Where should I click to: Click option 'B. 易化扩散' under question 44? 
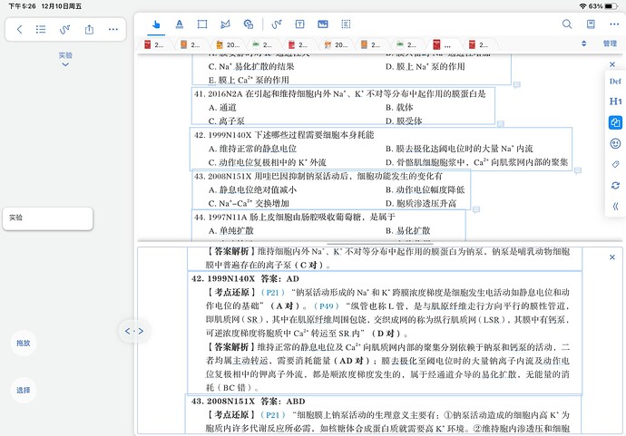pyautogui.click(x=407, y=230)
